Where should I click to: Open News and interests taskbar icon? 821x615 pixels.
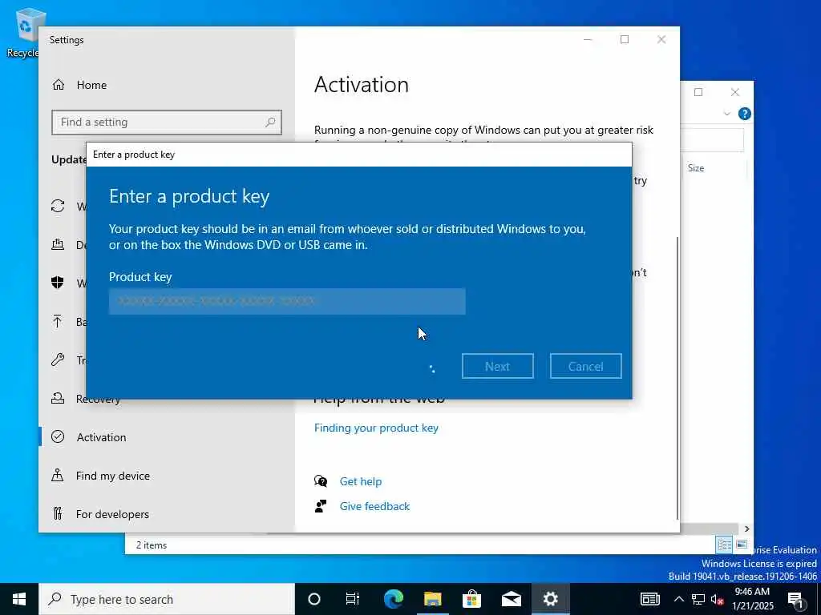(x=649, y=599)
